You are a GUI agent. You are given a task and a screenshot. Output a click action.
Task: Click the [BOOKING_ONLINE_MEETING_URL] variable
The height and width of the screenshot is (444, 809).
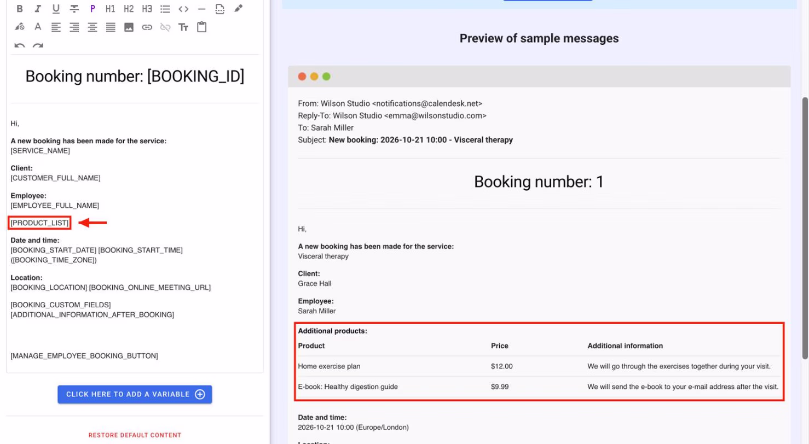point(150,288)
